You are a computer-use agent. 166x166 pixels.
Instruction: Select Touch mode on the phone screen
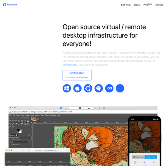(x=151, y=157)
